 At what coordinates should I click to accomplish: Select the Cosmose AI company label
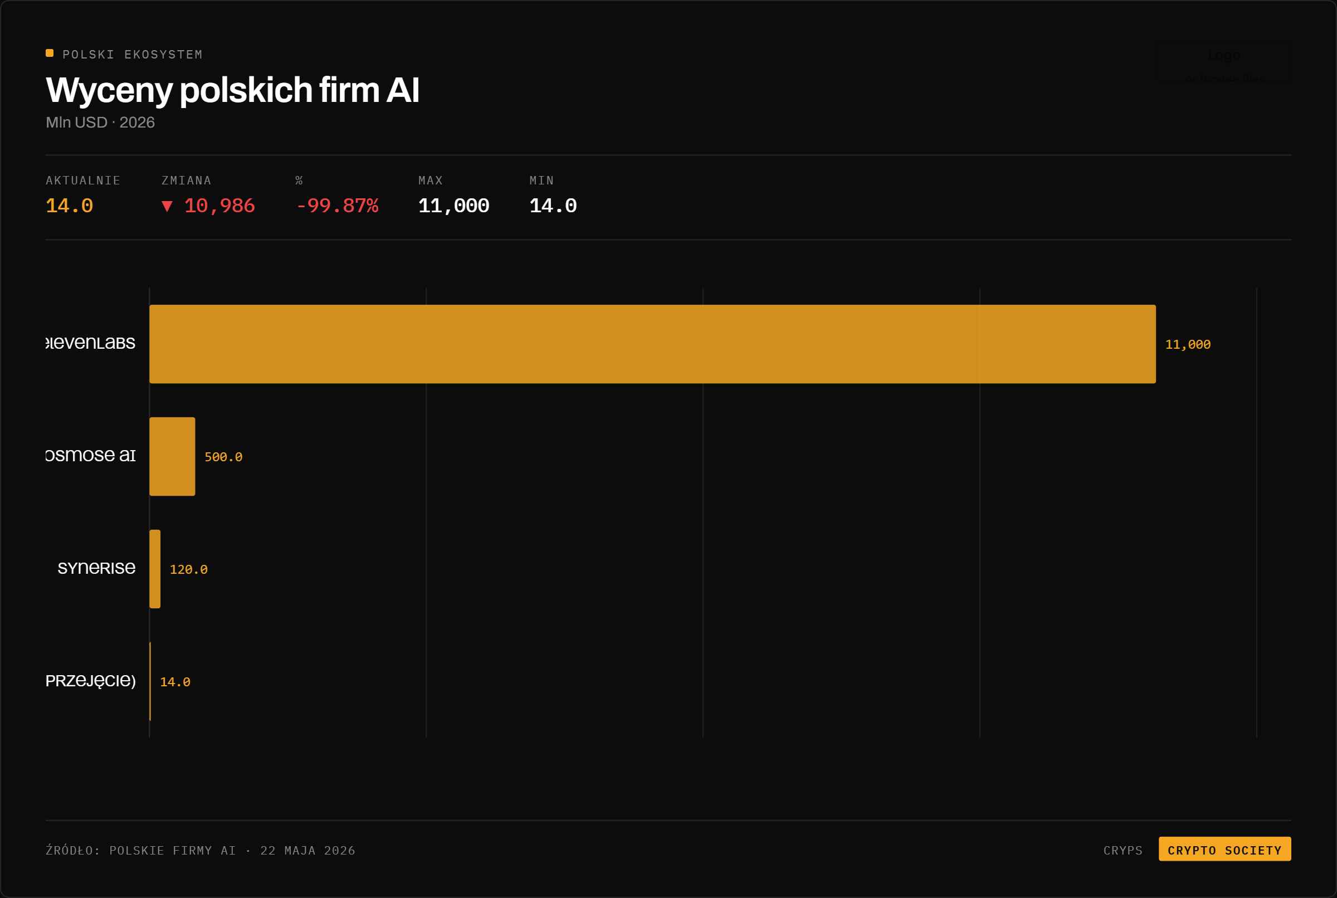(x=90, y=455)
